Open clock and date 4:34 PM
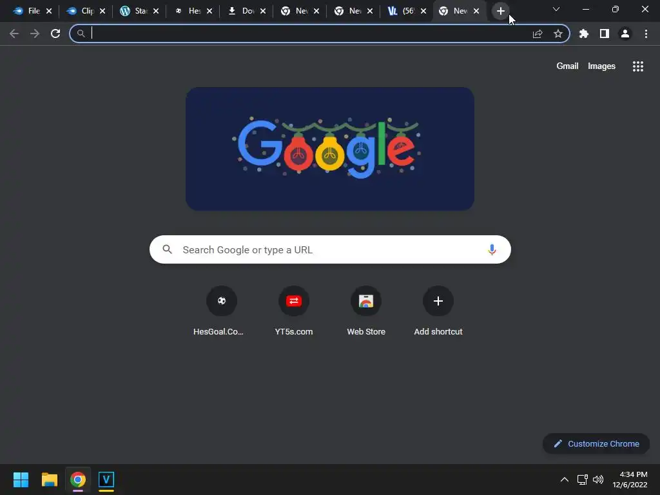660x495 pixels. pos(630,480)
